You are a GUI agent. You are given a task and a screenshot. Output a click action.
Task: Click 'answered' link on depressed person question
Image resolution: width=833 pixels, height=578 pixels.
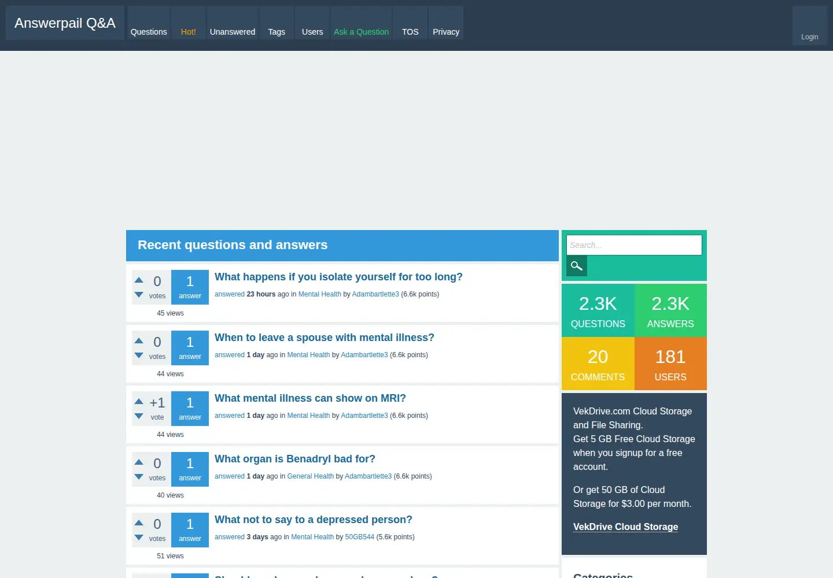pyautogui.click(x=230, y=537)
